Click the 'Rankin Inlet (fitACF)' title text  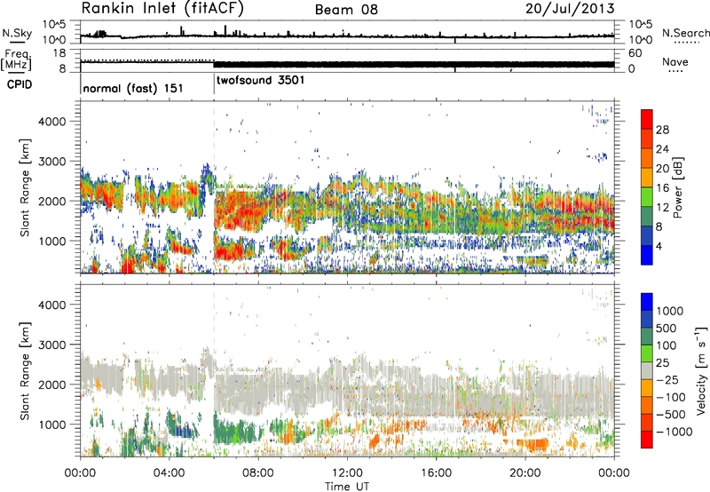pyautogui.click(x=162, y=9)
